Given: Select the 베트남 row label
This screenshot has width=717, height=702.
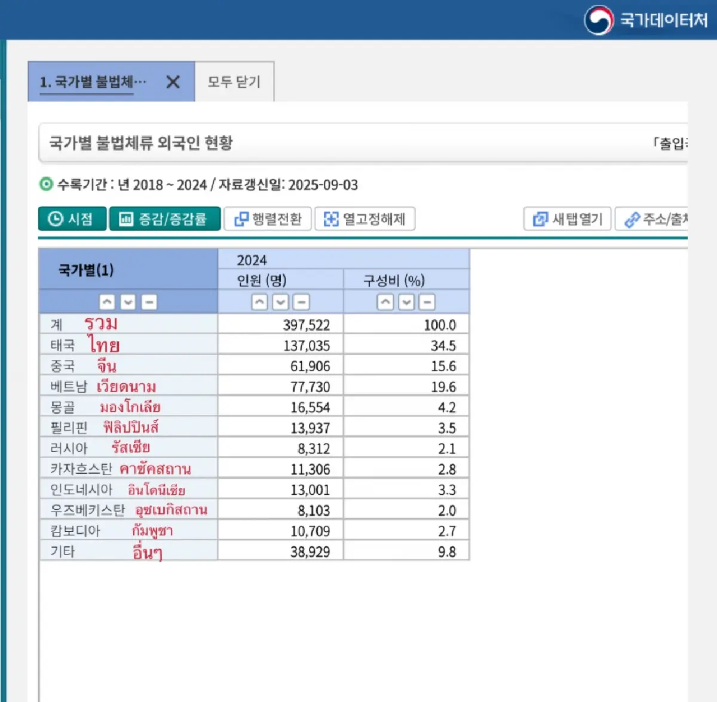Looking at the screenshot, I should pos(69,386).
